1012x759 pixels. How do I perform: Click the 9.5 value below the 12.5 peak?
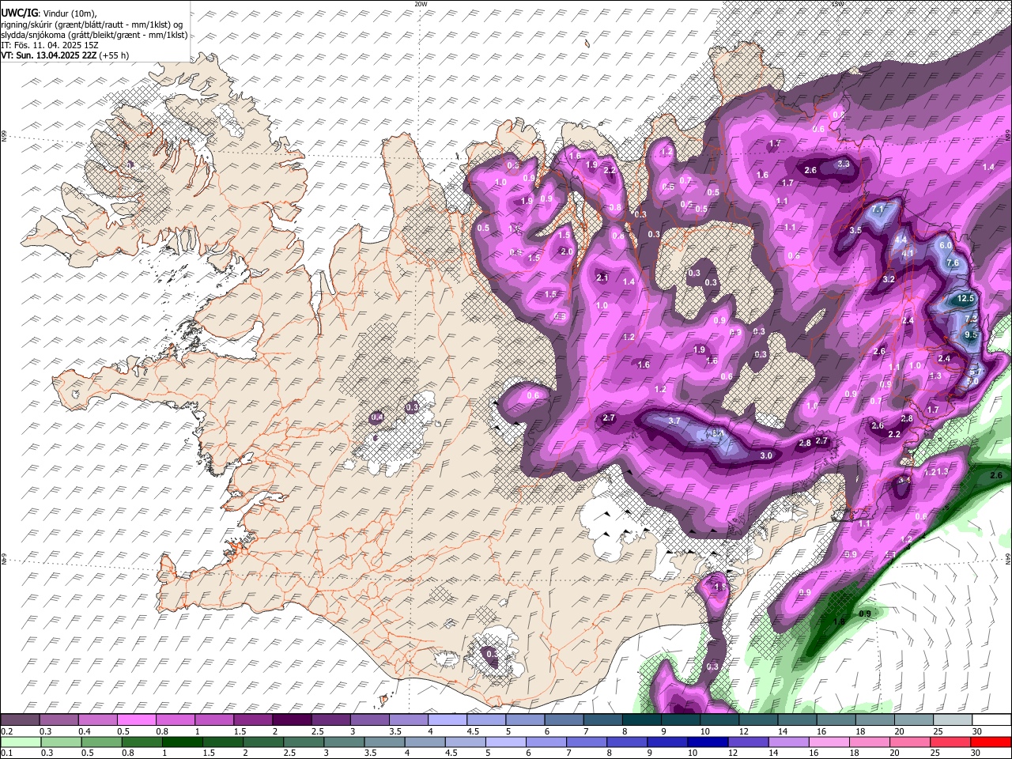[971, 335]
